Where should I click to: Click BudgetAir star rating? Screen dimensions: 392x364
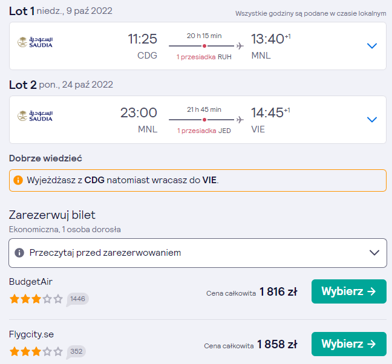(x=36, y=299)
